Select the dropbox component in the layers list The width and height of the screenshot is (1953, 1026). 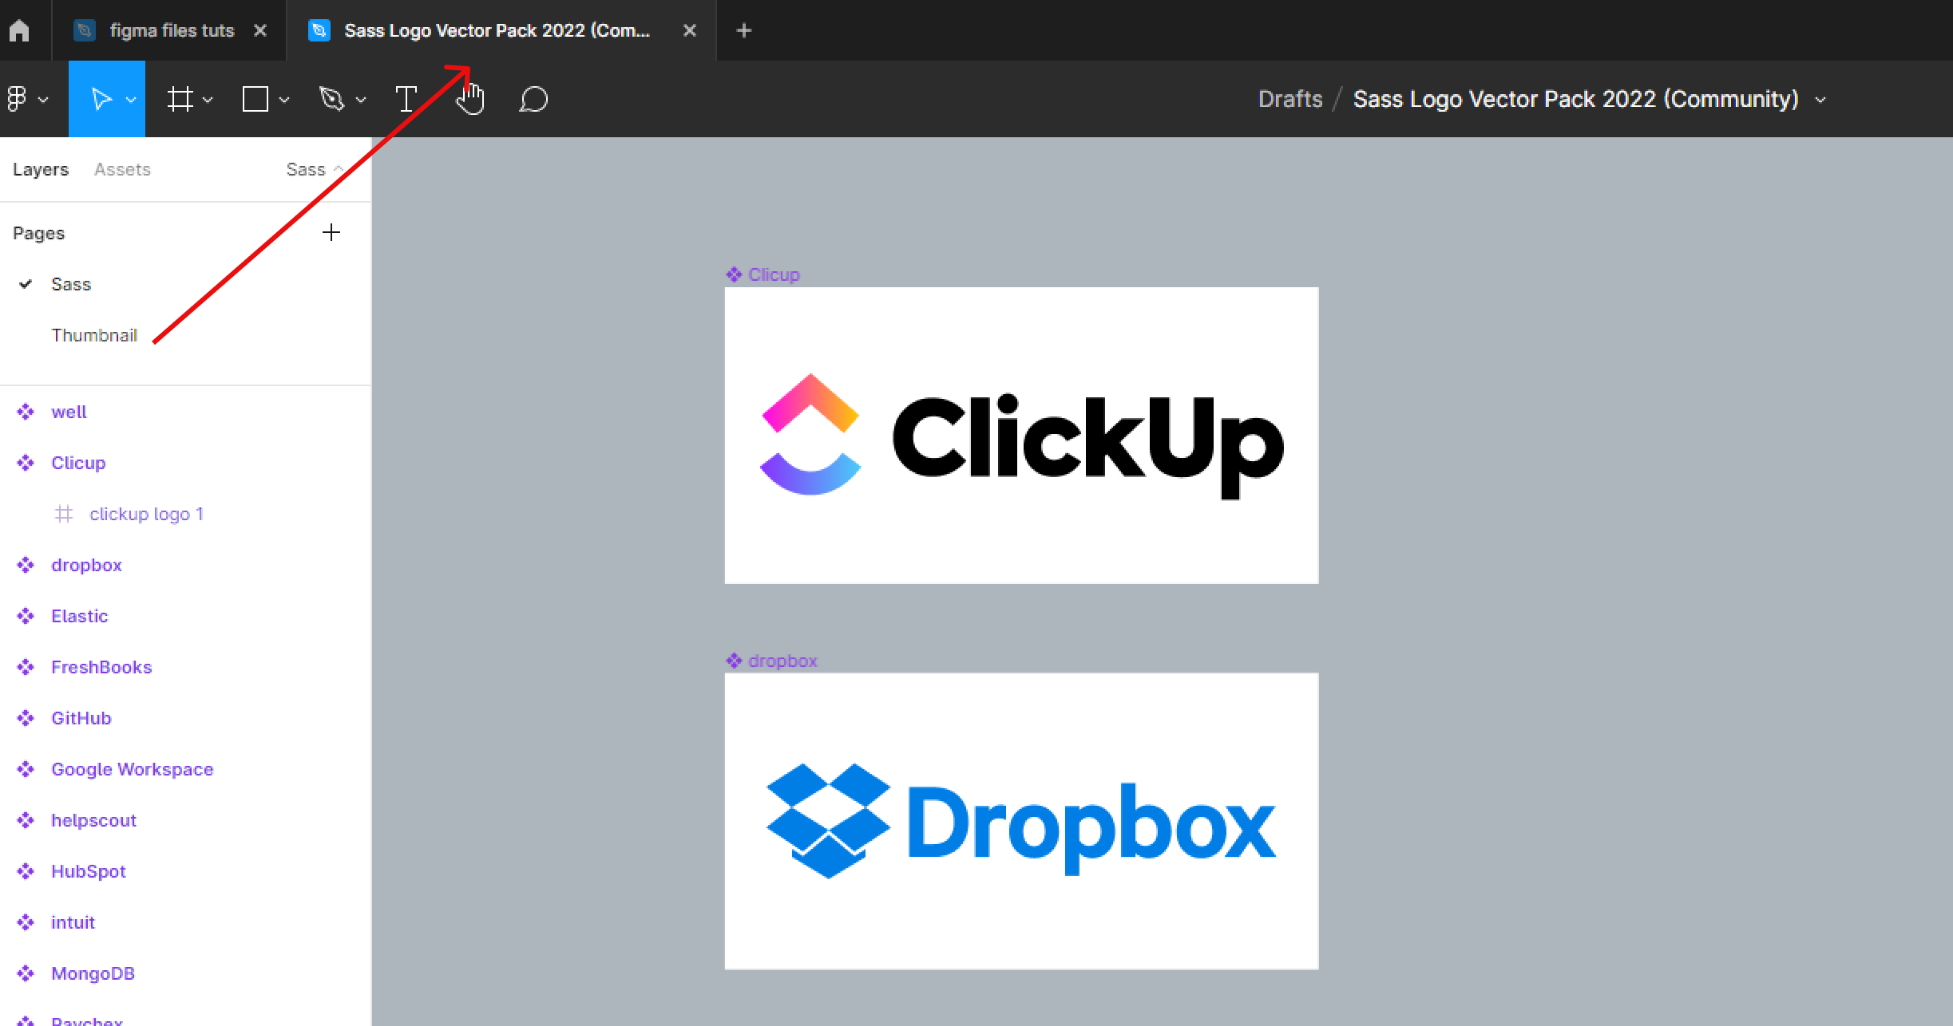point(86,564)
